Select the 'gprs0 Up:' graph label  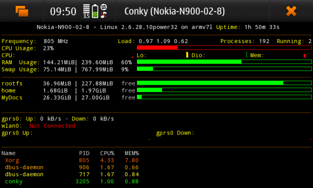coord(17,133)
